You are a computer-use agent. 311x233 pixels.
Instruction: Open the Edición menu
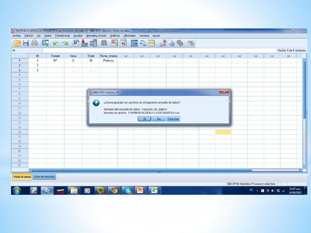click(29, 36)
